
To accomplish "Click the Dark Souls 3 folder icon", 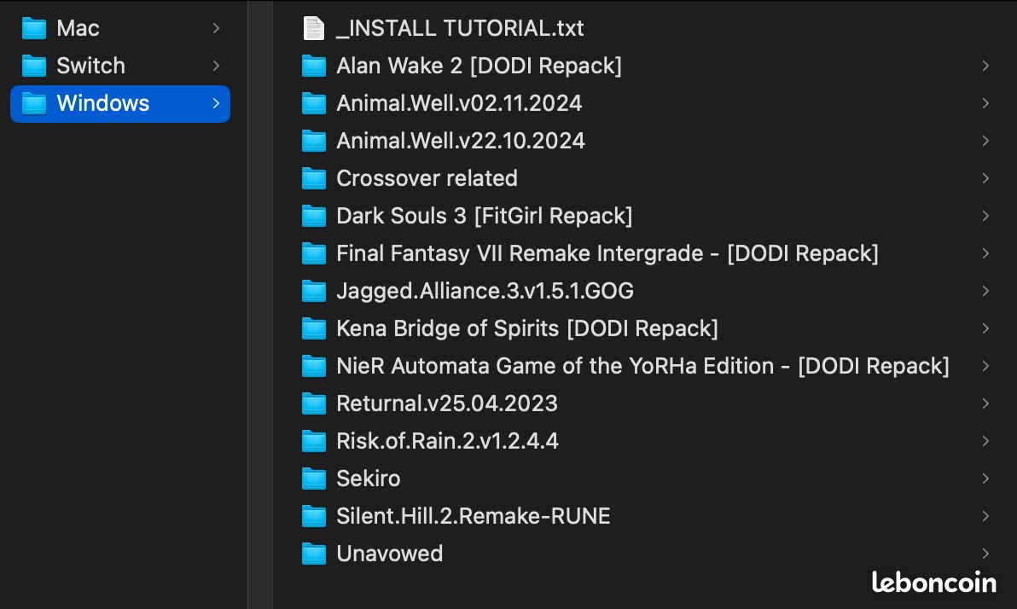I will click(314, 216).
